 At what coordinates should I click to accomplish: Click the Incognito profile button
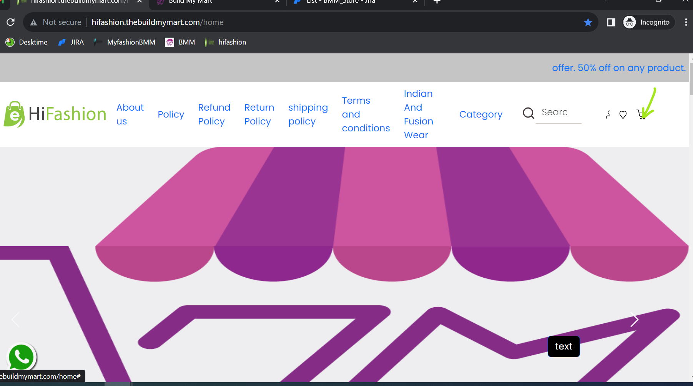pos(648,22)
